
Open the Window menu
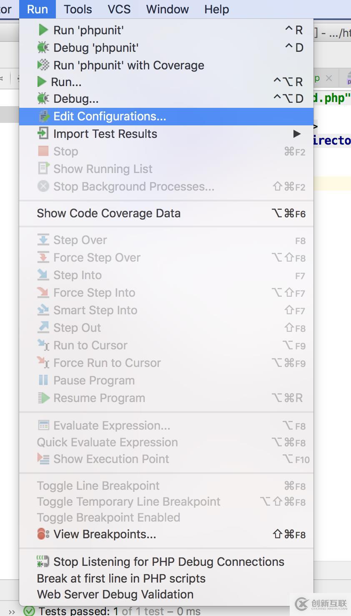168,9
